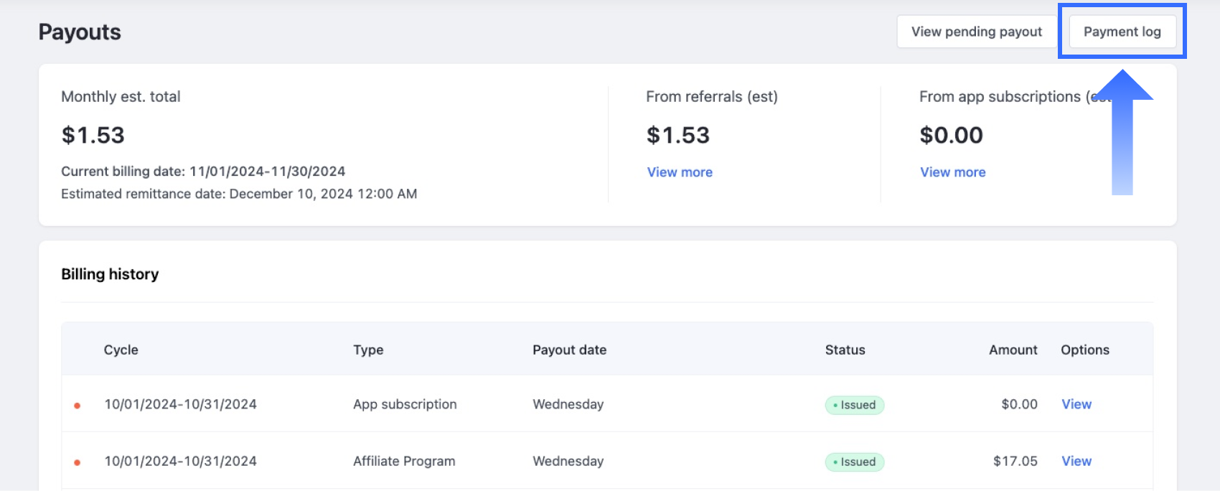Click the Estimated remittance date text

pyautogui.click(x=239, y=194)
